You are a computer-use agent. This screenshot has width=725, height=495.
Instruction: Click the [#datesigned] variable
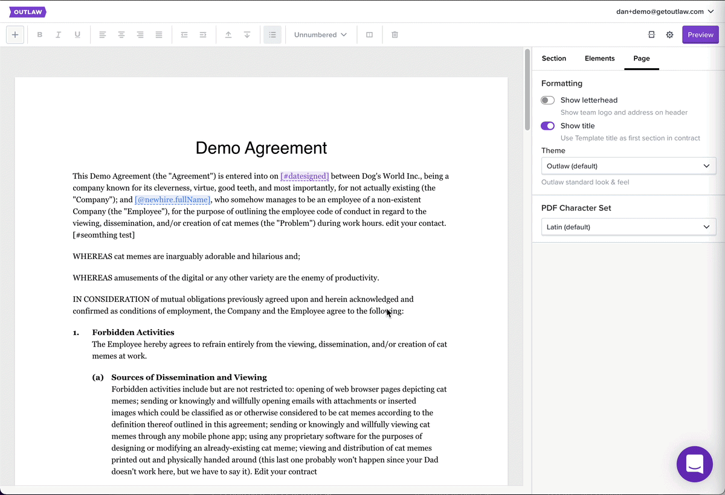pos(305,176)
